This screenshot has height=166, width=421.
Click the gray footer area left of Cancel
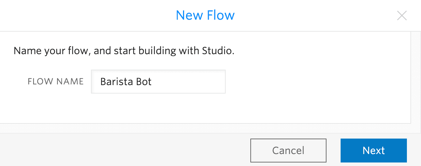pyautogui.click(x=123, y=151)
